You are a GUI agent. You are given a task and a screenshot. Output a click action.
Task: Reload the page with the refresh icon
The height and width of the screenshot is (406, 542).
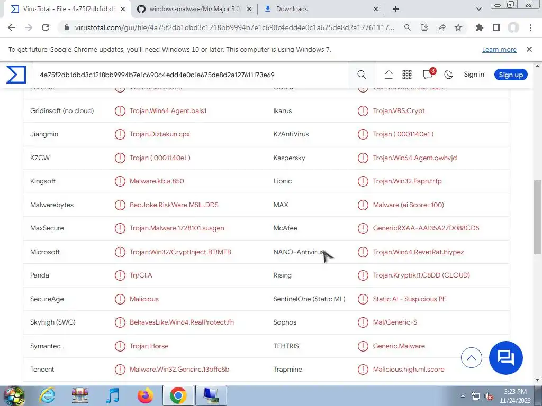coord(46,27)
